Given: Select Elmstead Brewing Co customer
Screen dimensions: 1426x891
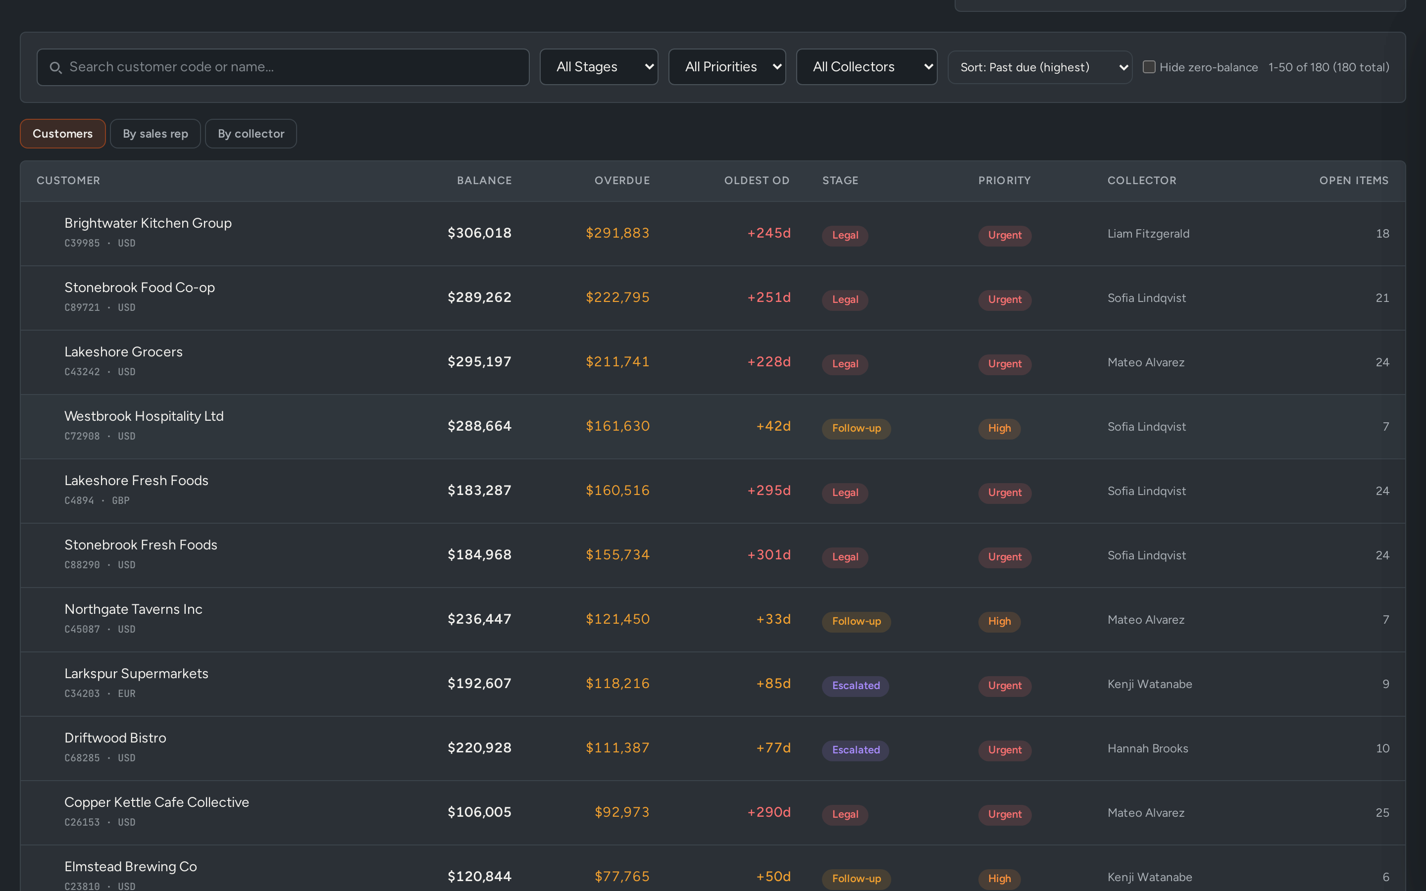Looking at the screenshot, I should pos(131,866).
